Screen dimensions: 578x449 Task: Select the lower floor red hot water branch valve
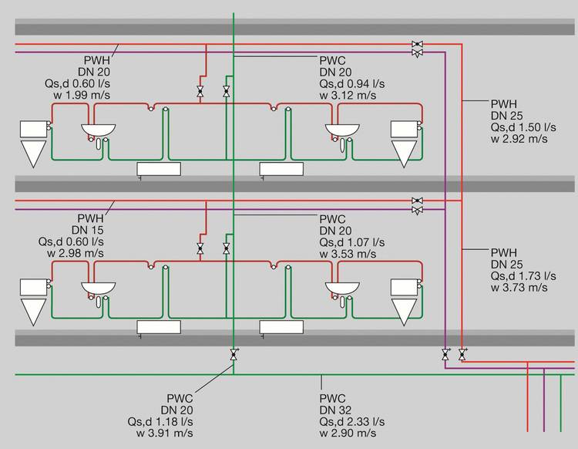point(200,248)
